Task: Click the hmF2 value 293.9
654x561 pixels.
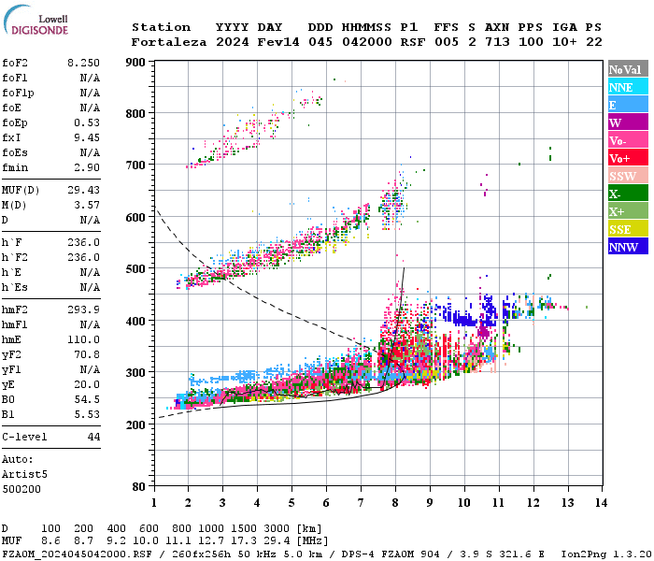Action: click(x=83, y=309)
